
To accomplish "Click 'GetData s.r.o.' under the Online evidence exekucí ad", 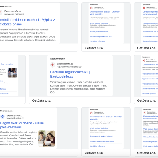I will pos(94,48).
